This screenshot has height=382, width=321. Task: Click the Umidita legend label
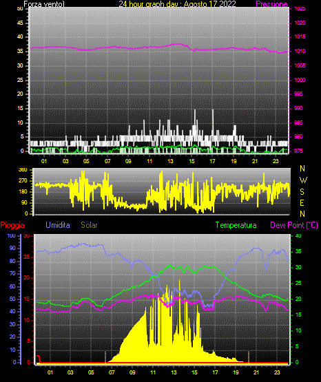[x=58, y=225]
